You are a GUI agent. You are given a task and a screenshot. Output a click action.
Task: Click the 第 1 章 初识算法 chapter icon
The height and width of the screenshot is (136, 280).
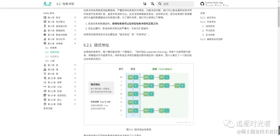(x=45, y=22)
